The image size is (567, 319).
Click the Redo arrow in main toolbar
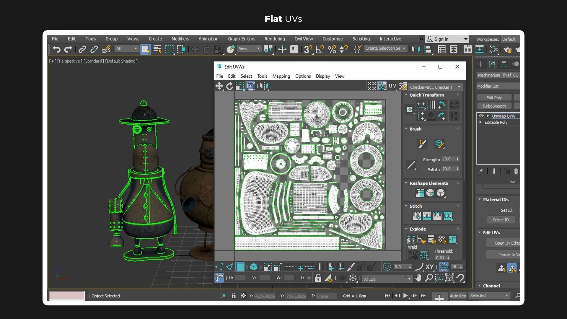68,49
